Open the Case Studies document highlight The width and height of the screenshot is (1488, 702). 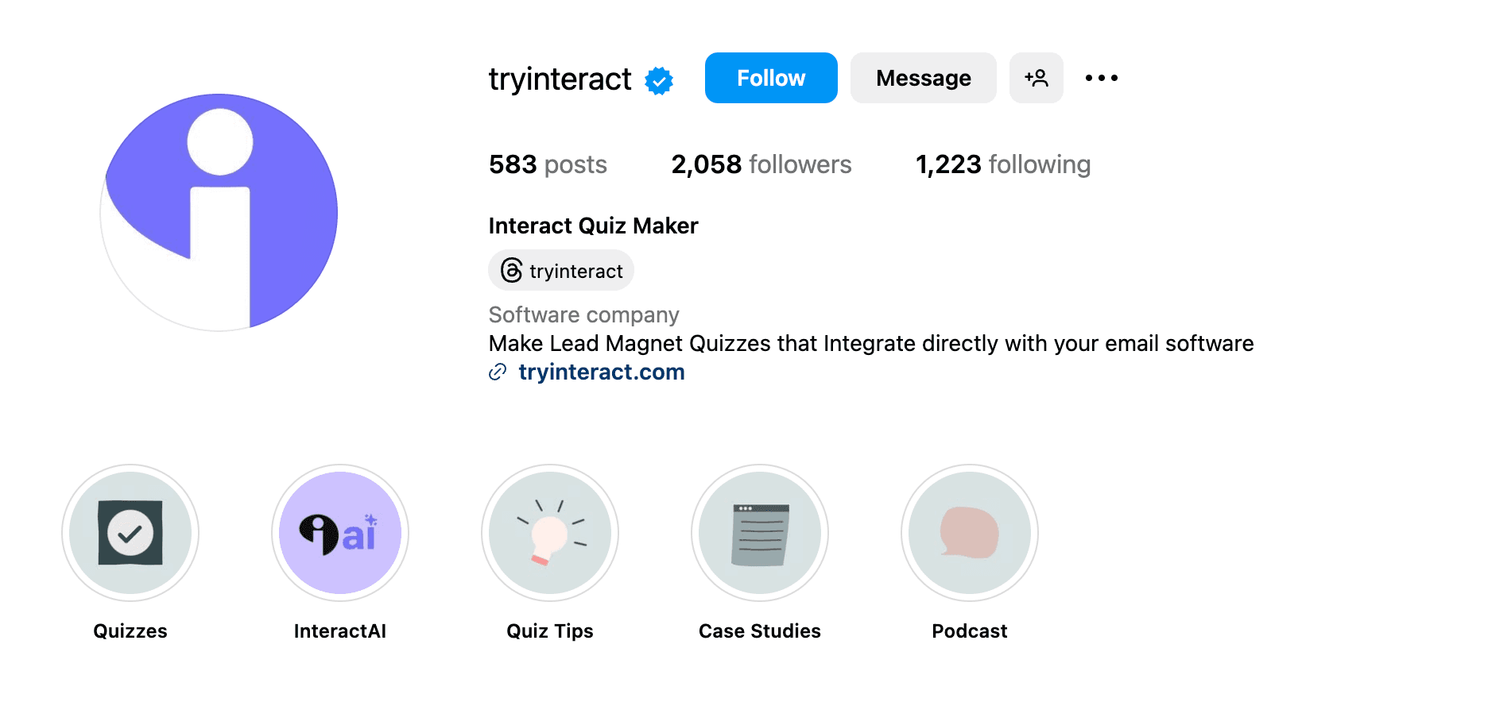coord(760,532)
